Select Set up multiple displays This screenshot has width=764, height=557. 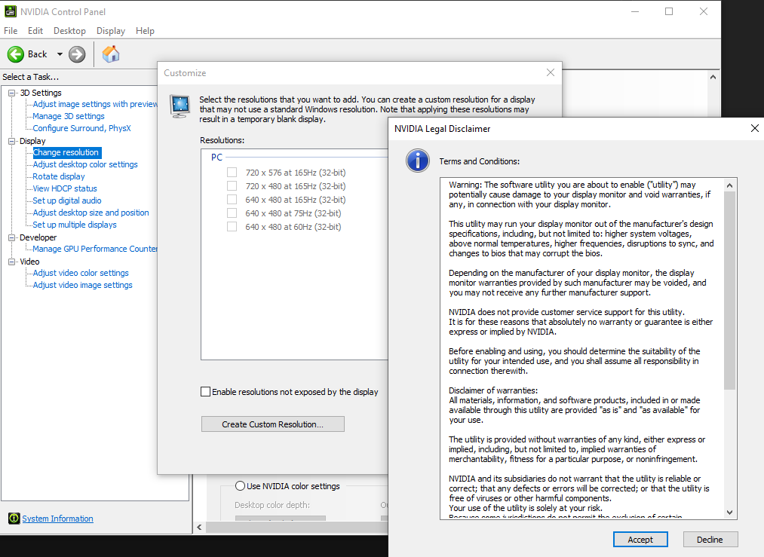(75, 225)
